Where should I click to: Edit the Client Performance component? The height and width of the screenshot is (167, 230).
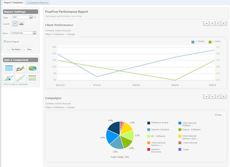tap(218, 23)
